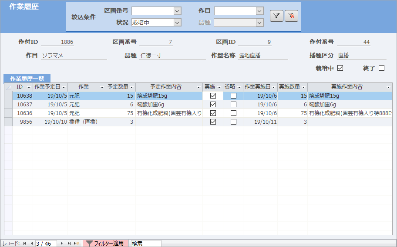
Task: Go to the previous record
Action: click(31, 244)
